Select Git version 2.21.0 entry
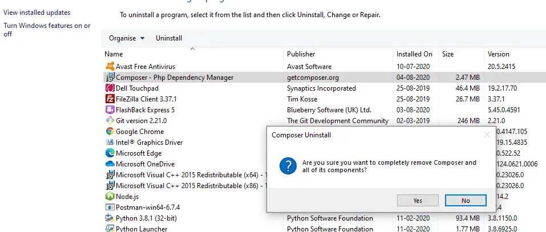The width and height of the screenshot is (546, 232). (x=141, y=121)
